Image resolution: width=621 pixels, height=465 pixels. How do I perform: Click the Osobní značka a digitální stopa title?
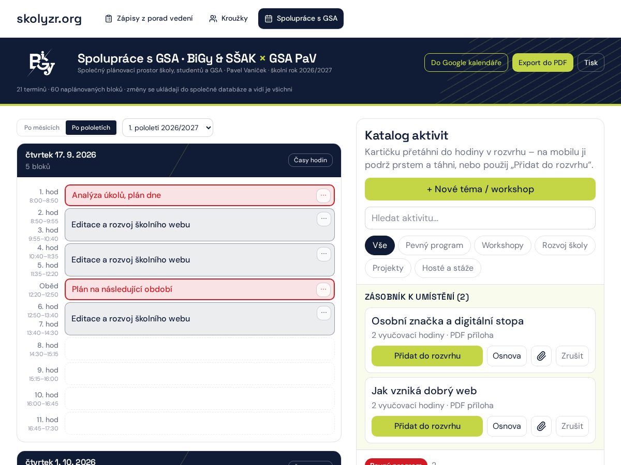pyautogui.click(x=448, y=321)
